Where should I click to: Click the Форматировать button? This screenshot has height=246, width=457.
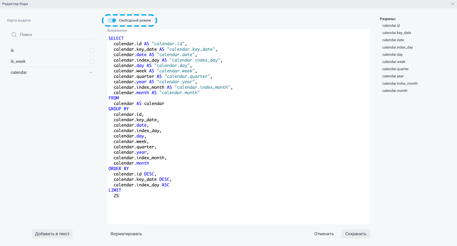tap(126, 234)
